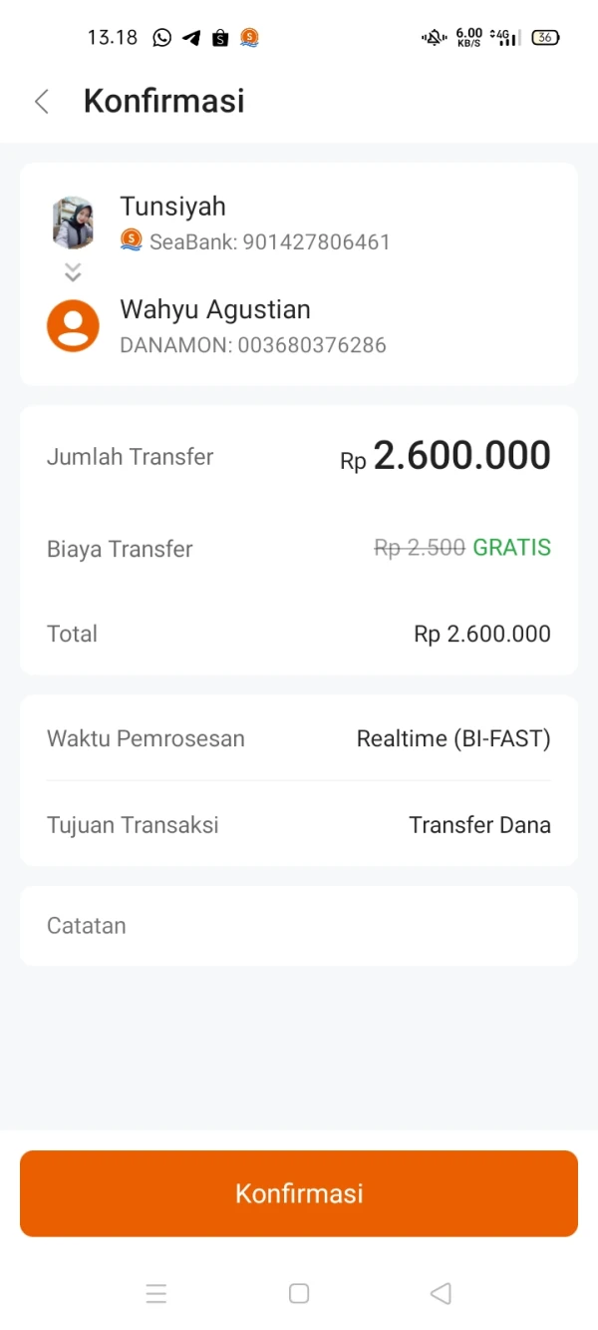Tap the Android back triangle button
The image size is (598, 1330).
coord(441,1294)
